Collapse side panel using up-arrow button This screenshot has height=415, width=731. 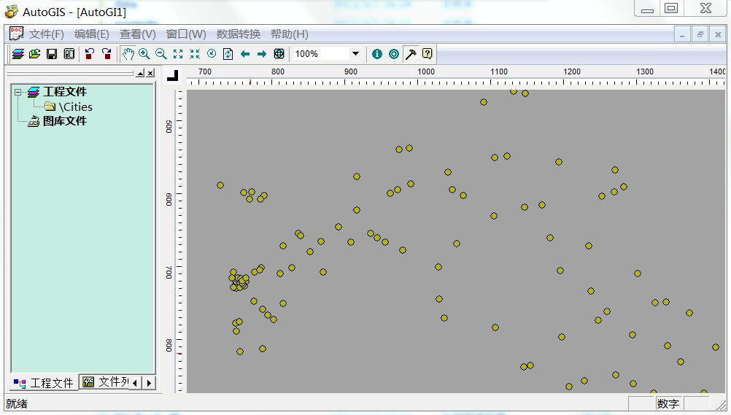pyautogui.click(x=140, y=74)
